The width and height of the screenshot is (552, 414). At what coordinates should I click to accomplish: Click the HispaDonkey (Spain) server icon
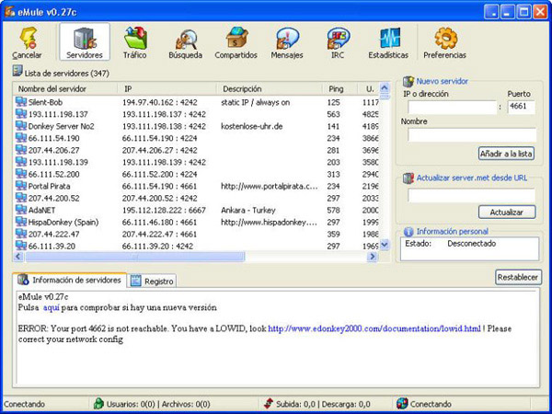click(21, 222)
